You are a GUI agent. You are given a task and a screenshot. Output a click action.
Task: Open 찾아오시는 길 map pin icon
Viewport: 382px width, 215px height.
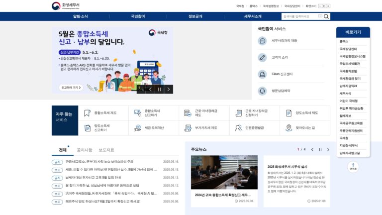coord(288,128)
